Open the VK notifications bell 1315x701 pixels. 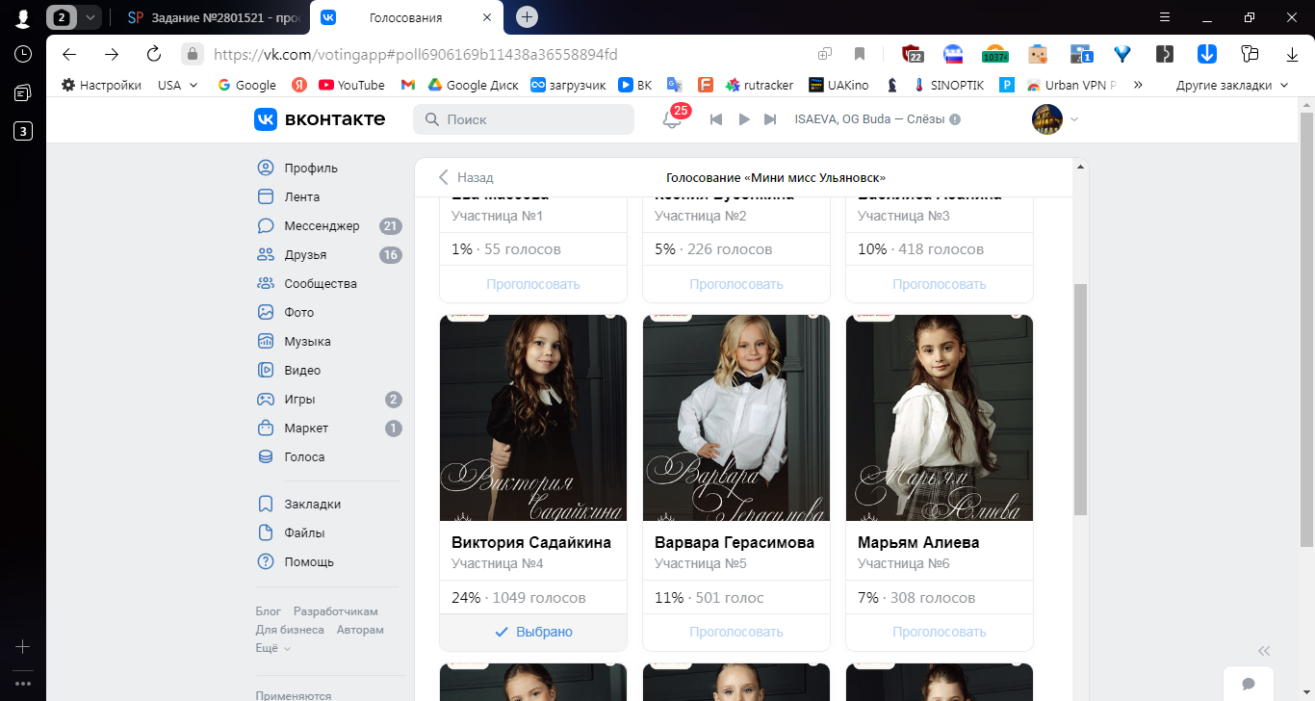[672, 119]
